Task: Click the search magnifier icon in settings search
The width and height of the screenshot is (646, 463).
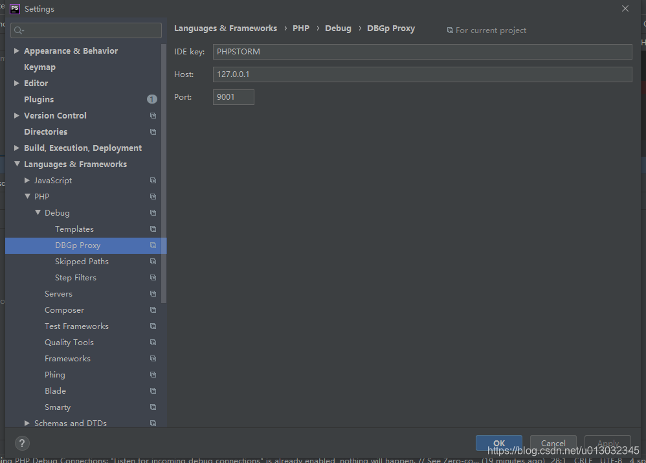Action: pos(19,30)
